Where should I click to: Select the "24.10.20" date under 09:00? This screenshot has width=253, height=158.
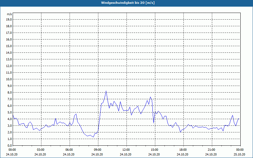(97, 155)
